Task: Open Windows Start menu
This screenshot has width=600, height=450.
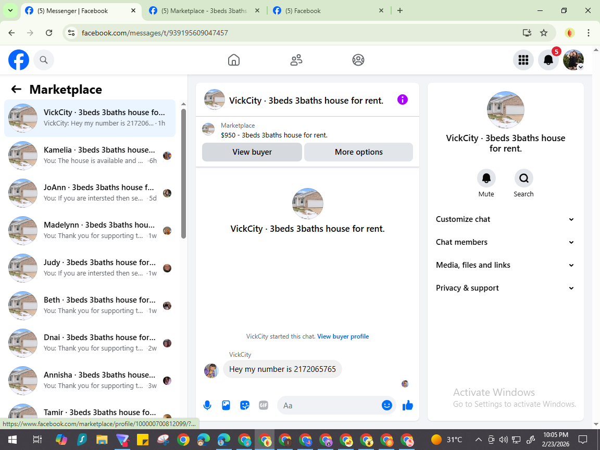Action: click(x=12, y=440)
